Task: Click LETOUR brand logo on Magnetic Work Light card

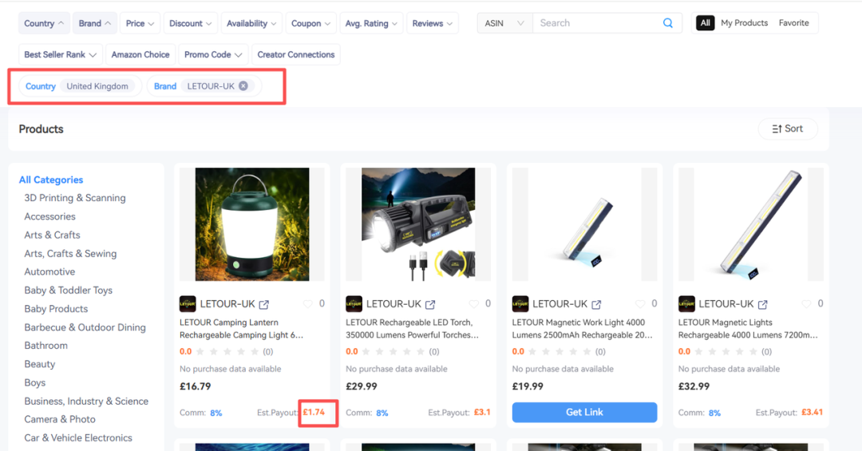Action: tap(520, 303)
